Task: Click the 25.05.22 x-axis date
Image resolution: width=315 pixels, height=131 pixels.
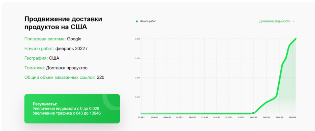Action: pyautogui.click(x=292, y=117)
